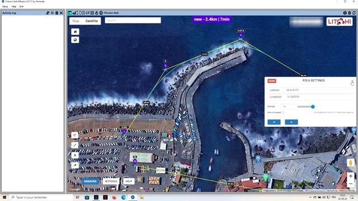Click the POI altitude input box
The height and width of the screenshot is (201, 358).
click(x=288, y=107)
